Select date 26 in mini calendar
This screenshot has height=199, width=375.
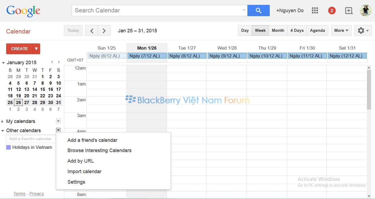pos(18,102)
